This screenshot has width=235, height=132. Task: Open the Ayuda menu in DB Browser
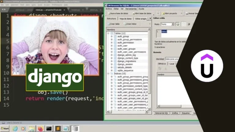[141, 9]
